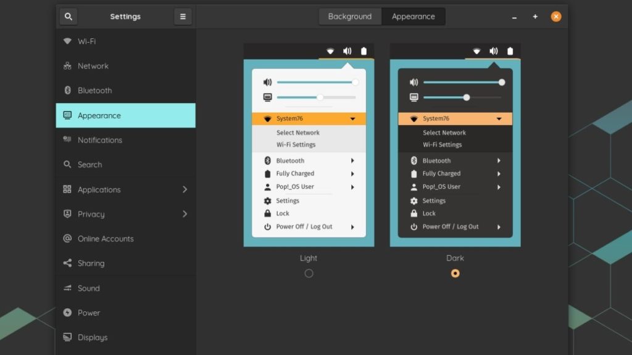Open the hamburger menu in the header
The width and height of the screenshot is (632, 355).
click(183, 16)
